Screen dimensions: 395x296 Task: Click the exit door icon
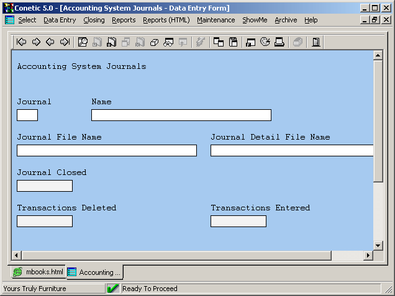point(316,42)
